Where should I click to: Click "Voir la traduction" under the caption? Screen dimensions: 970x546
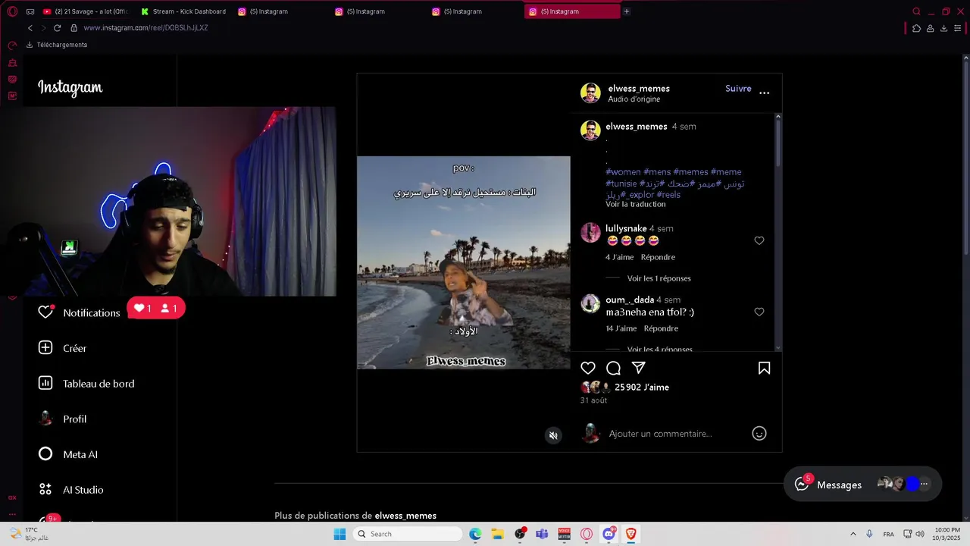pos(636,204)
